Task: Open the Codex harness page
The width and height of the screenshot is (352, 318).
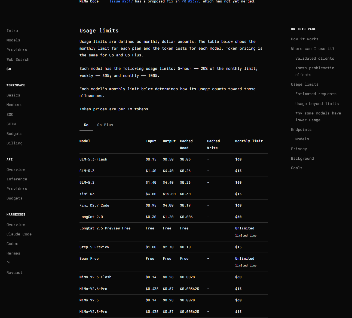Action: coord(12,244)
